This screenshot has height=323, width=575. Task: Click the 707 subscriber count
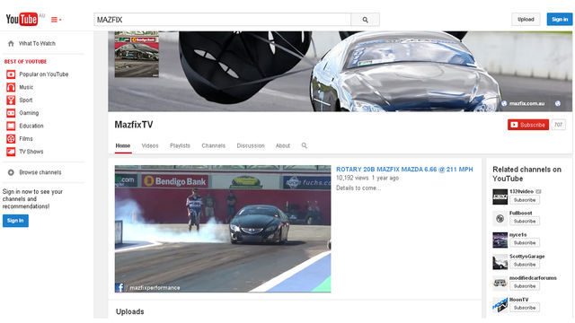(559, 125)
